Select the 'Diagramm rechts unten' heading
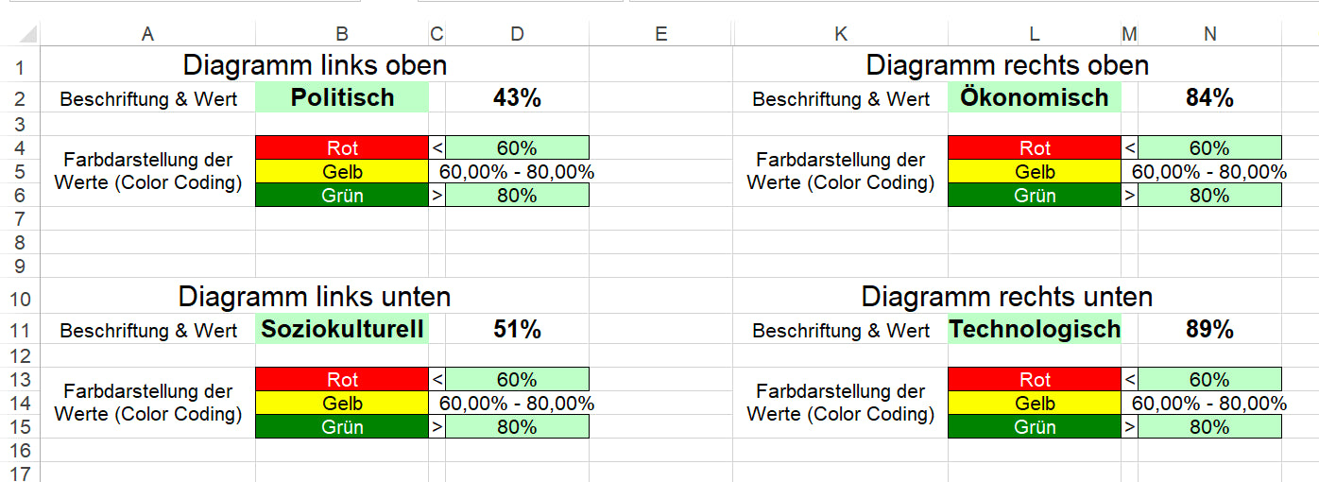This screenshot has width=1319, height=482. (1007, 297)
